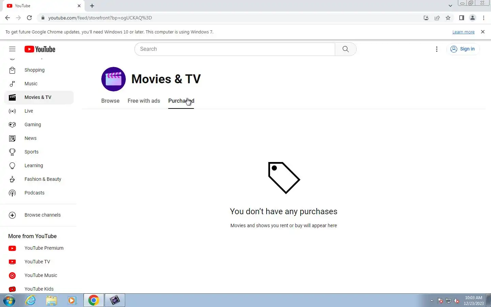Click the Browse channels plus icon
491x307 pixels.
pos(12,215)
